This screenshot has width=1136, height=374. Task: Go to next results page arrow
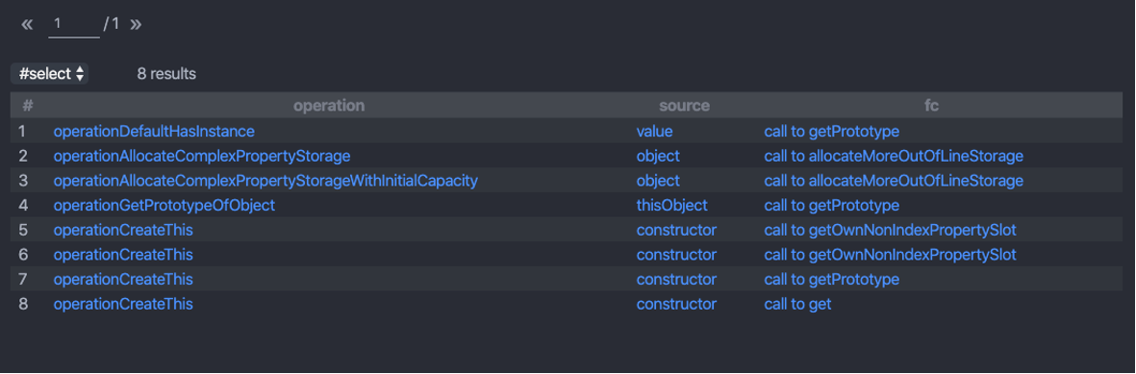tap(136, 25)
